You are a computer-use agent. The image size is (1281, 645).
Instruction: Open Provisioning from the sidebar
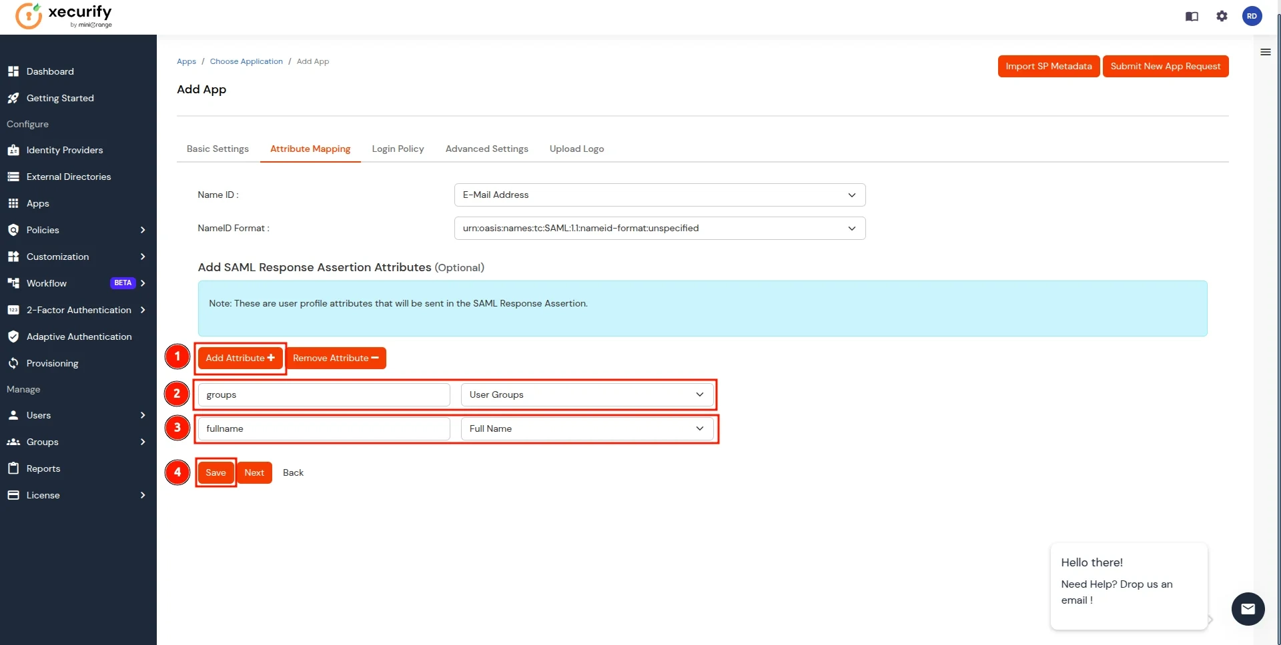tap(53, 363)
